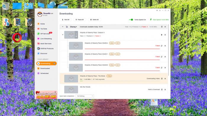Click the 720p badge on The Movie
Viewport: 207px width, 116px height.
(109, 76)
